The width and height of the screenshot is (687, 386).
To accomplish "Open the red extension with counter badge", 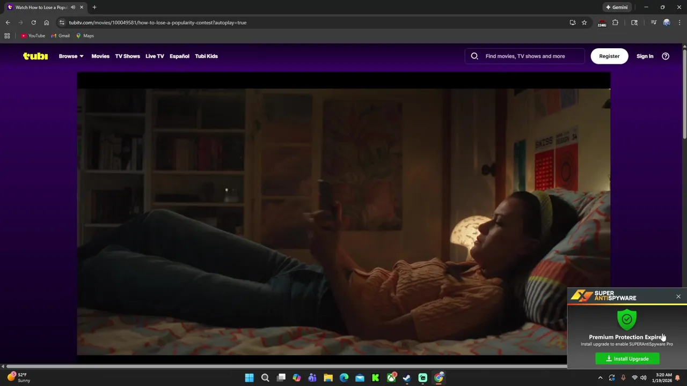I will 602,23.
